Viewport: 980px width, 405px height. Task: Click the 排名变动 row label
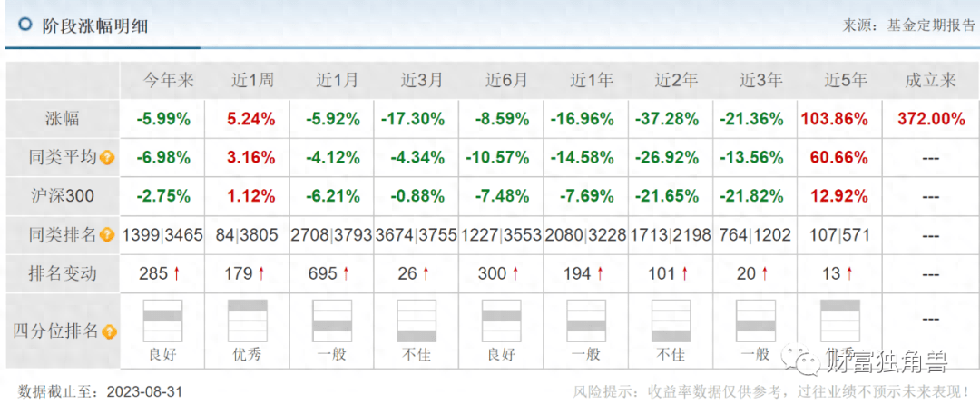coord(63,273)
